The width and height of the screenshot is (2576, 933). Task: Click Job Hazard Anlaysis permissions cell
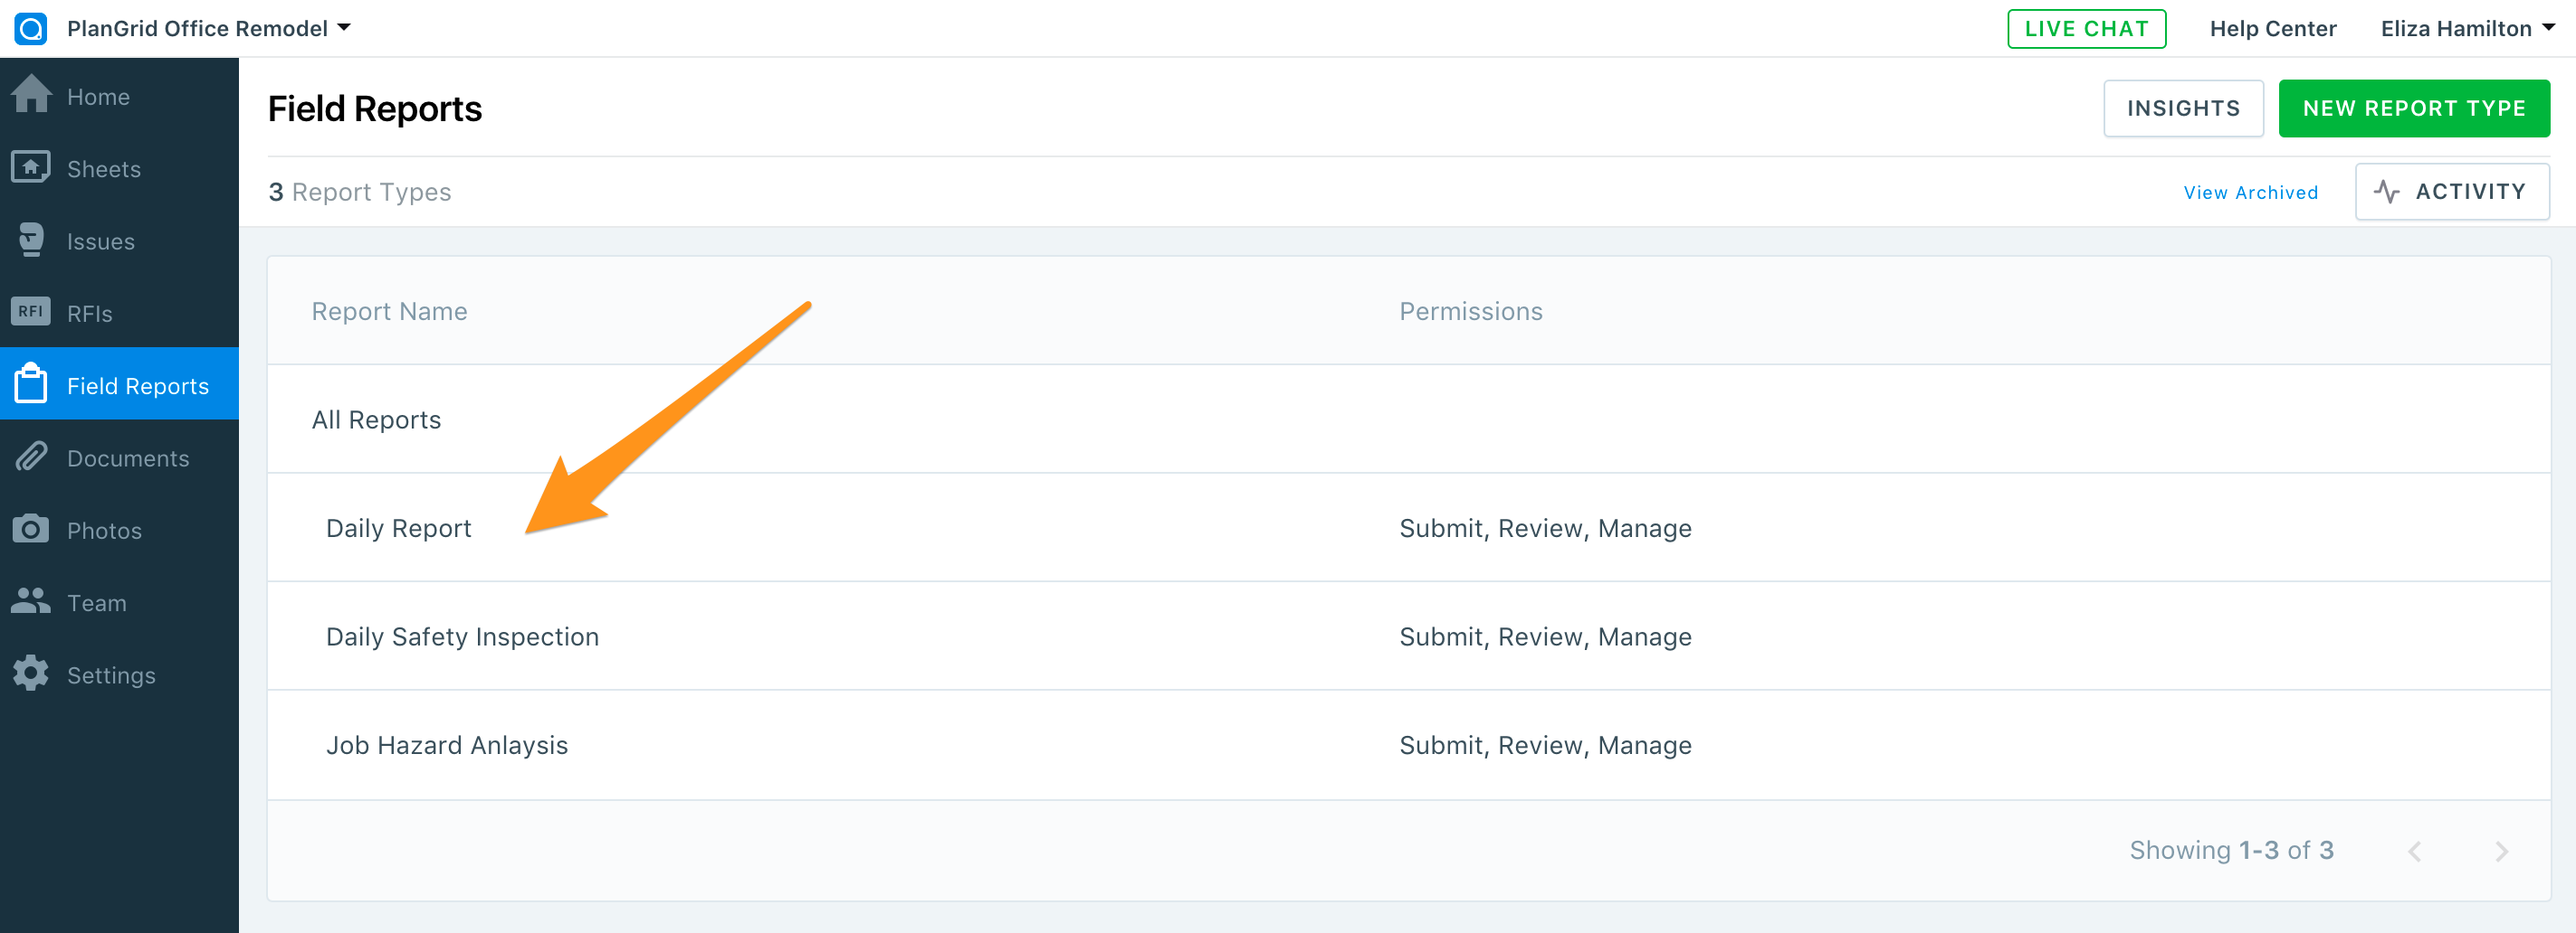click(x=1545, y=746)
